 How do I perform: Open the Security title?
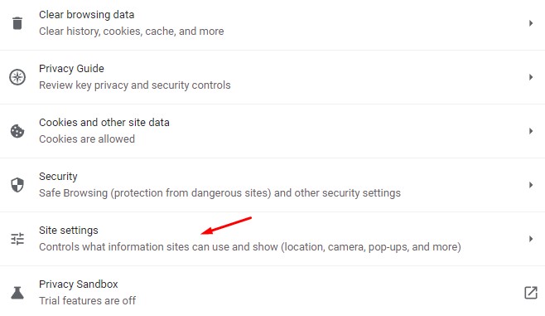point(58,177)
